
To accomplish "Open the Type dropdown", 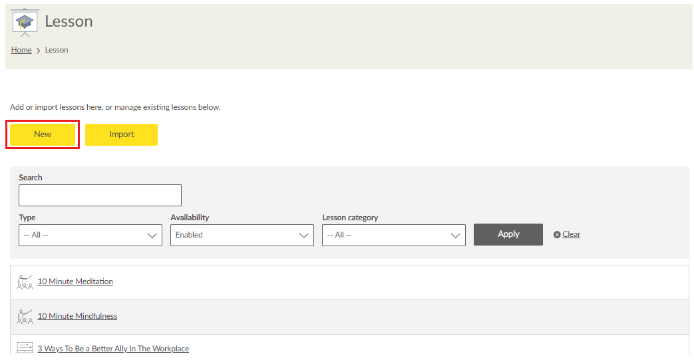I will coord(90,235).
